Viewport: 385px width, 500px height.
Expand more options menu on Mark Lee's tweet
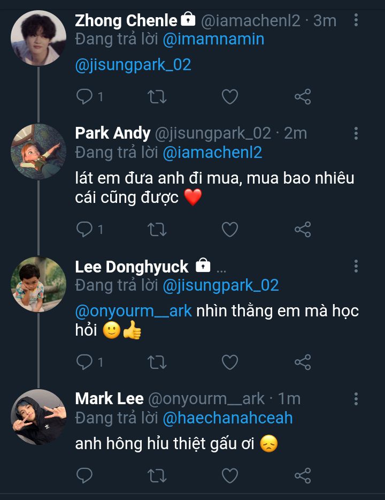pos(356,399)
